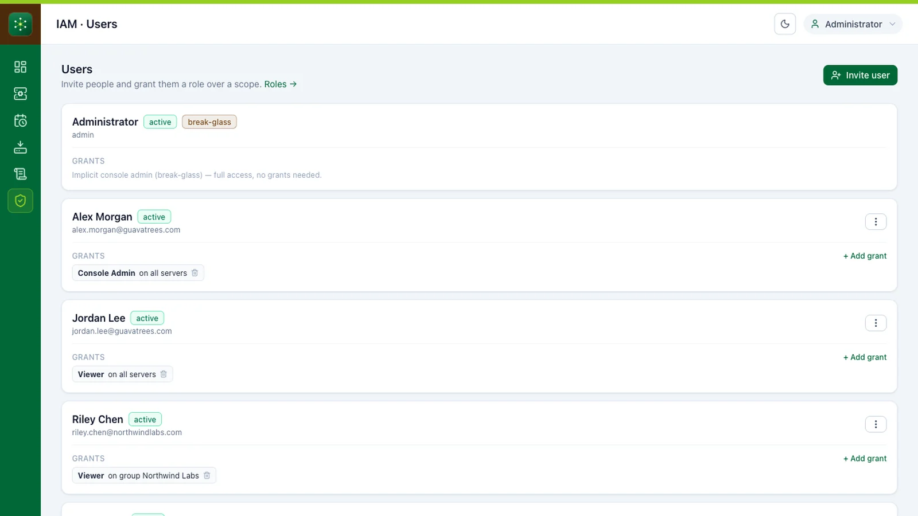The image size is (918, 516).
Task: Open the servers icon in sidebar
Action: click(20, 93)
